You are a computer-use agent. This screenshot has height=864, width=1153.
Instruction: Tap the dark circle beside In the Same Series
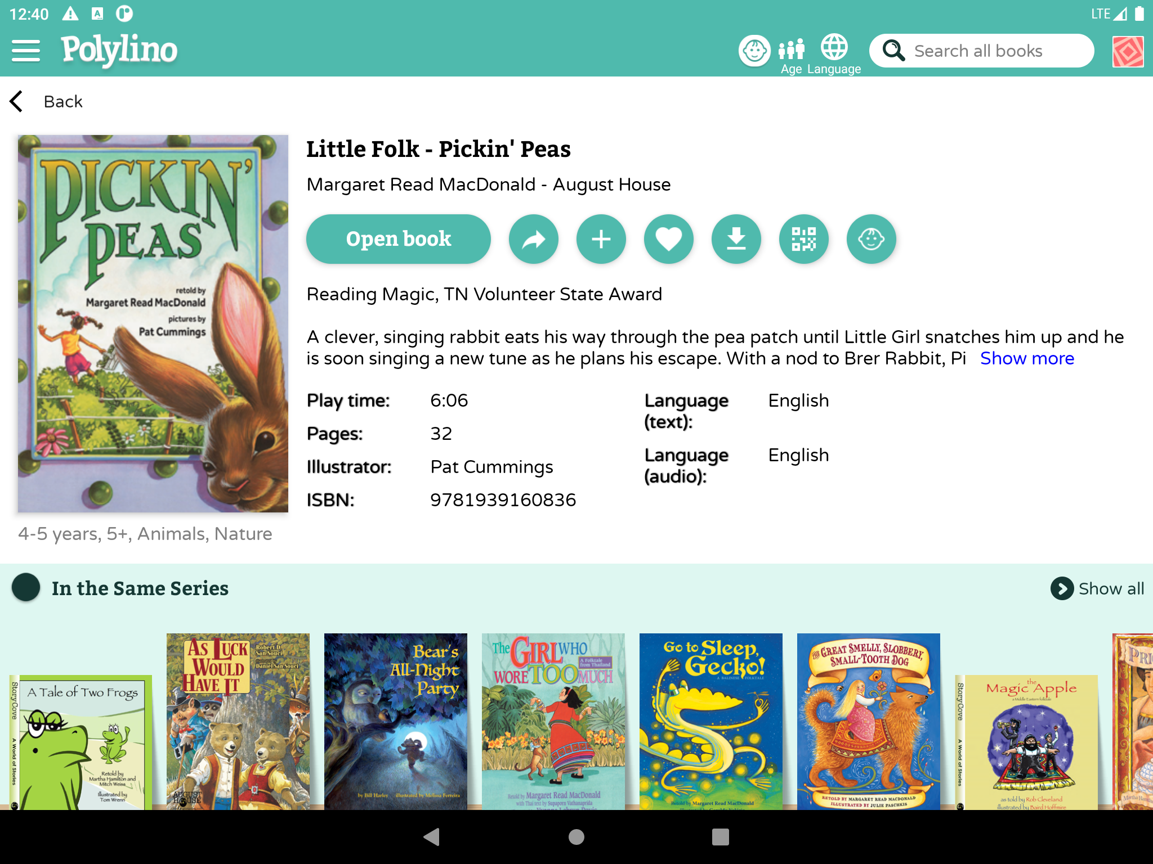pos(26,587)
